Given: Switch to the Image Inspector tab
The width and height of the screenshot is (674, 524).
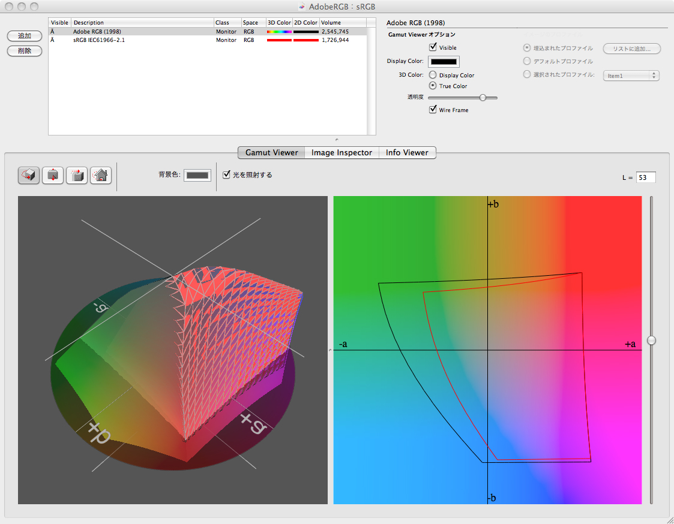Looking at the screenshot, I should pyautogui.click(x=342, y=152).
